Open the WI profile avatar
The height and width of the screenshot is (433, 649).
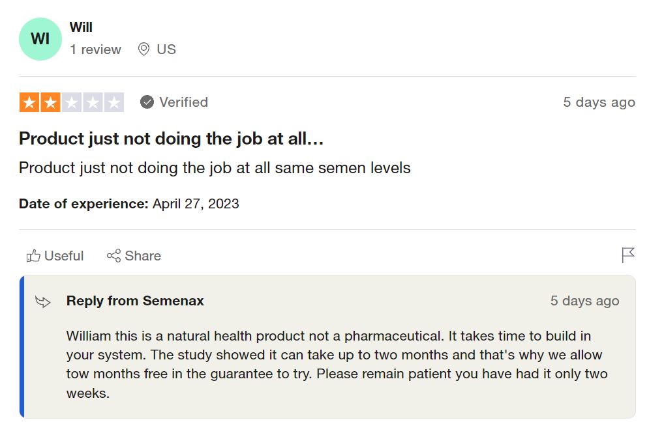40,39
